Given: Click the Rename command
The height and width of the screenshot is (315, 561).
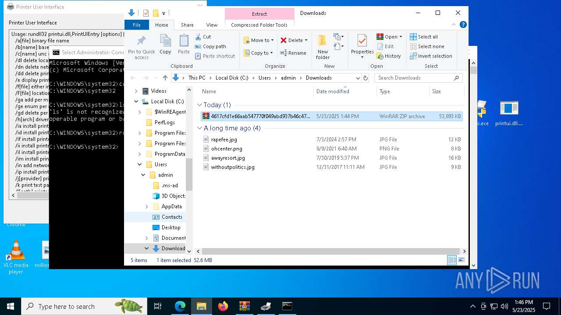Looking at the screenshot, I should (293, 53).
